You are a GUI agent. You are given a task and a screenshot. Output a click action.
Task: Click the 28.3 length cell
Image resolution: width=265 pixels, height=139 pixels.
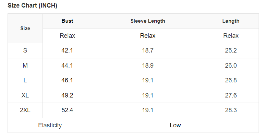coord(231,110)
